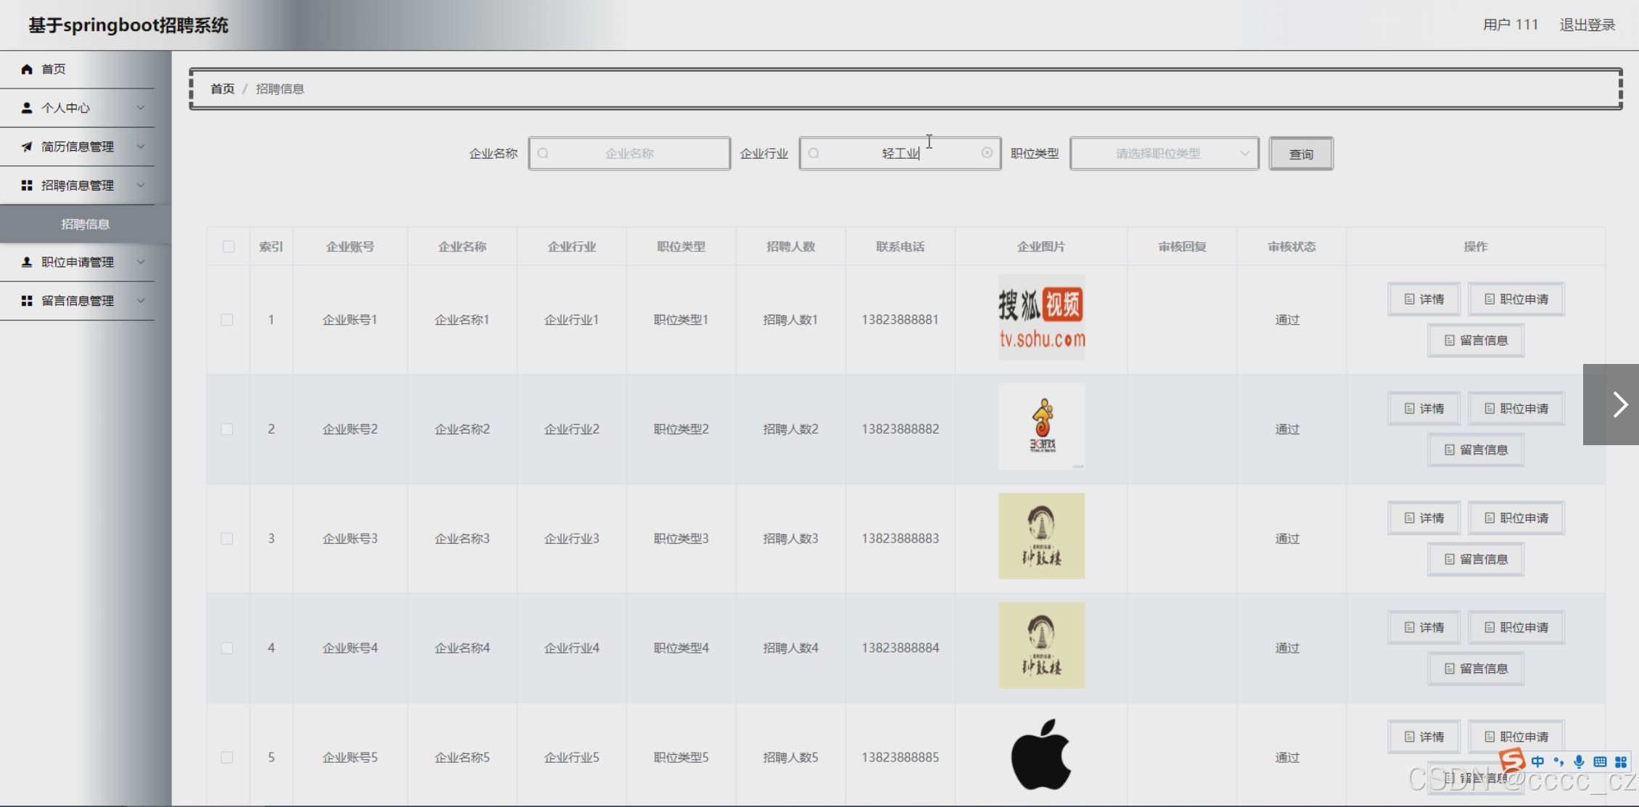The width and height of the screenshot is (1639, 807).
Task: Select the 招聘信息 submenu item
Action: tap(85, 224)
